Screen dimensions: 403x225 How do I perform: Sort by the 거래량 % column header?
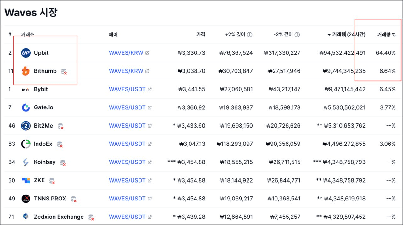(386, 35)
